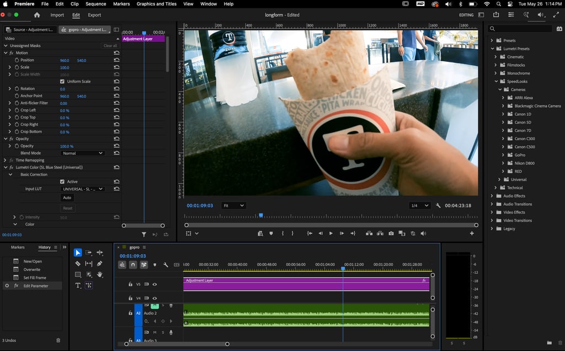Select the Type tool
This screenshot has height=351, width=565.
[x=77, y=285]
